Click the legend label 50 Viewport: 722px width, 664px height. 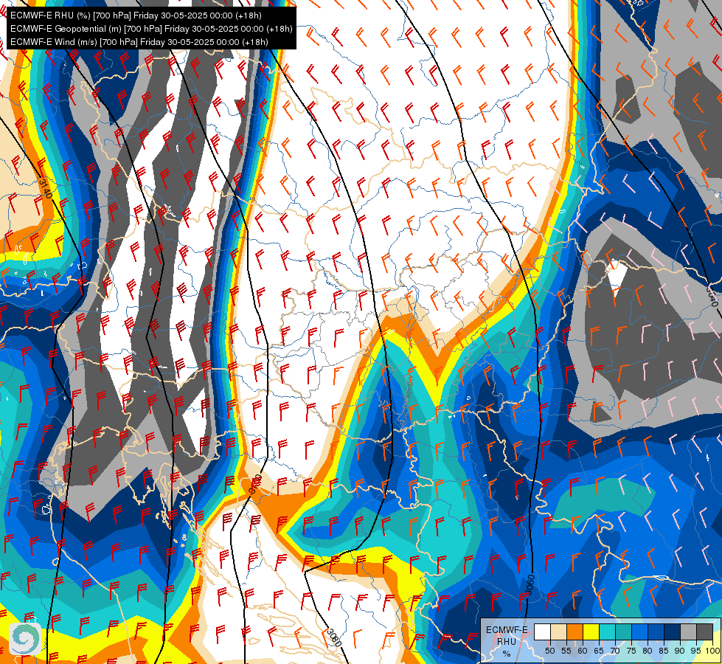(x=549, y=651)
